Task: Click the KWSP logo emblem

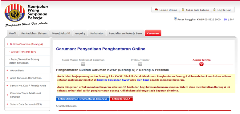Action: click(x=15, y=13)
